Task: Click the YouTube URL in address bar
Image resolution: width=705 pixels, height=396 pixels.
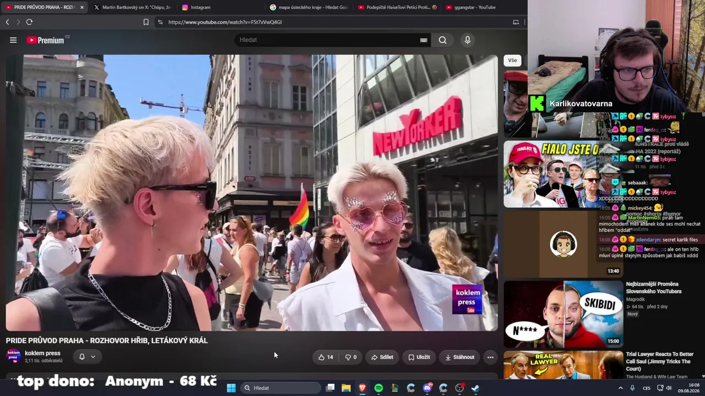Action: [x=225, y=22]
